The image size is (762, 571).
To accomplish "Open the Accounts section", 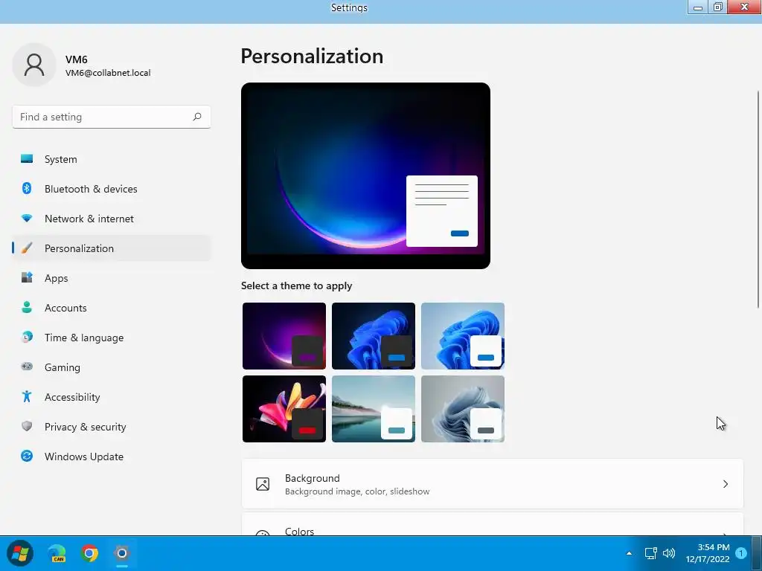I will point(112,307).
